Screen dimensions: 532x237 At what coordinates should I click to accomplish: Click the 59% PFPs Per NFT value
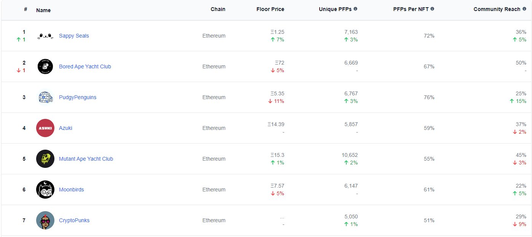(x=429, y=128)
